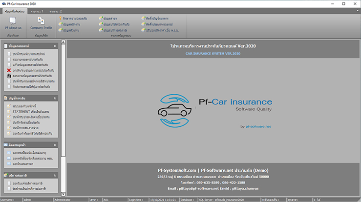The height and width of the screenshot is (202, 361).
Task: Open ข้อมูลบริษัทประกันภัย insurer data
Action: [x=114, y=24]
